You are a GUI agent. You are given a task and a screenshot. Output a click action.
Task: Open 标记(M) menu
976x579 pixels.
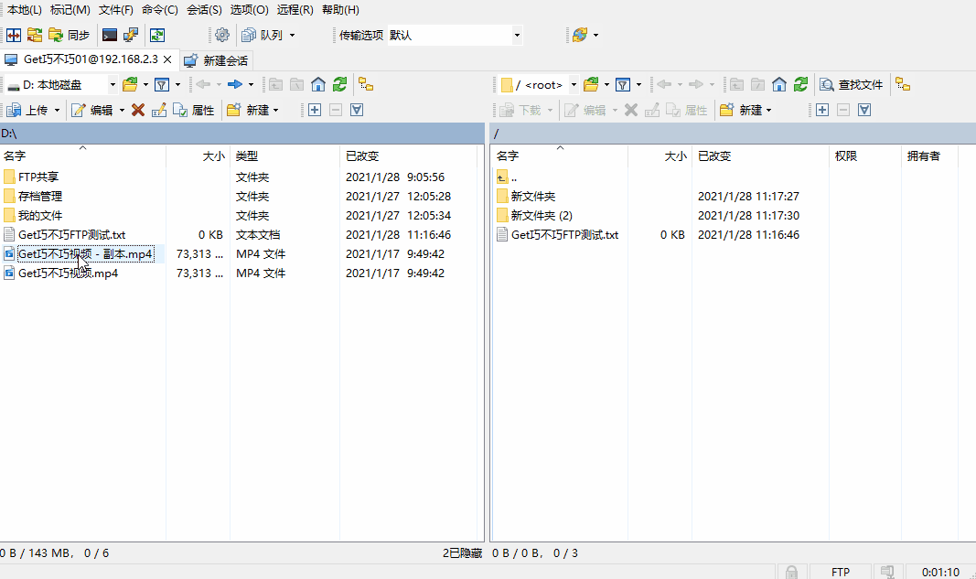click(x=70, y=10)
